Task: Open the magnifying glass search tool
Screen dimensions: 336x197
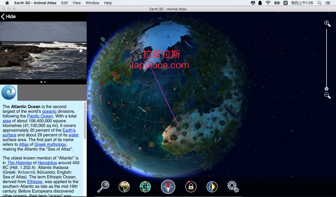Action: click(103, 187)
